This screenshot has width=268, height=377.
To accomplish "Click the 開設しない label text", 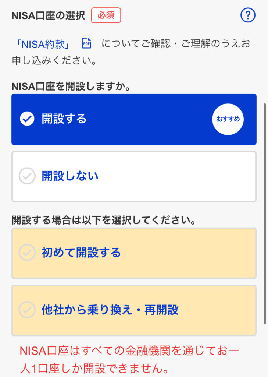I will tap(70, 176).
